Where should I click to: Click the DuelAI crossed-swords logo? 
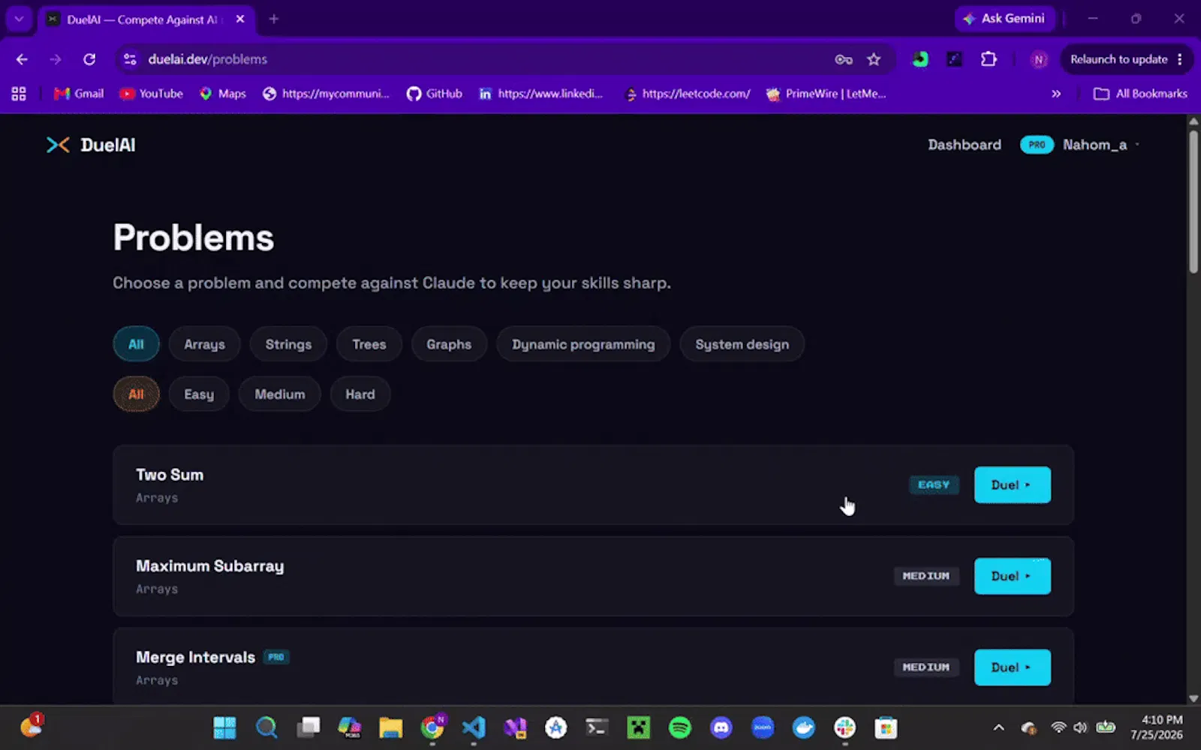coord(58,145)
